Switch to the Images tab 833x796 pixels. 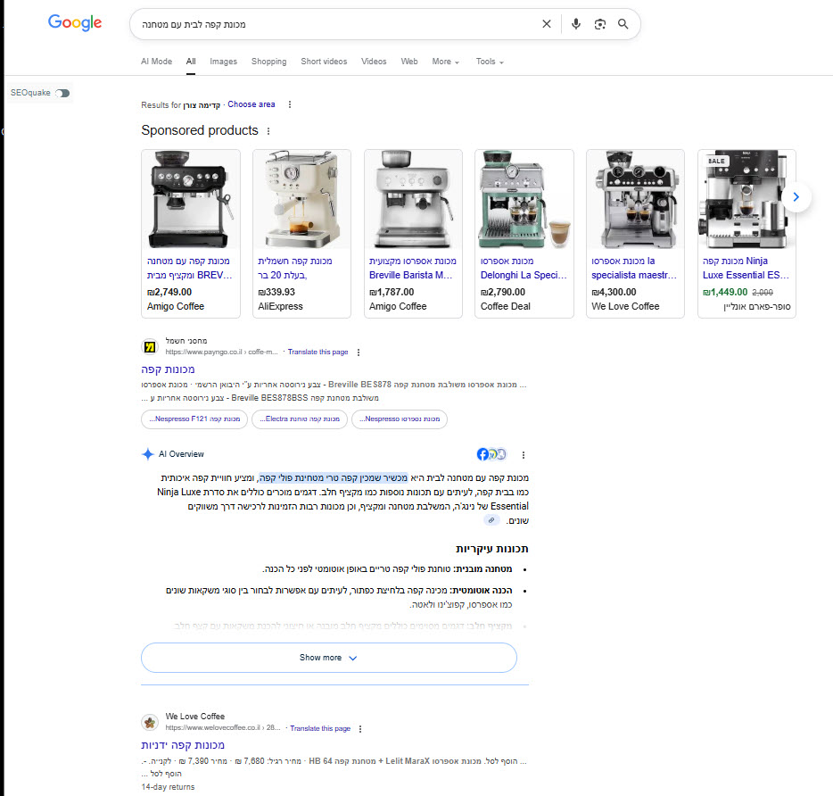223,61
